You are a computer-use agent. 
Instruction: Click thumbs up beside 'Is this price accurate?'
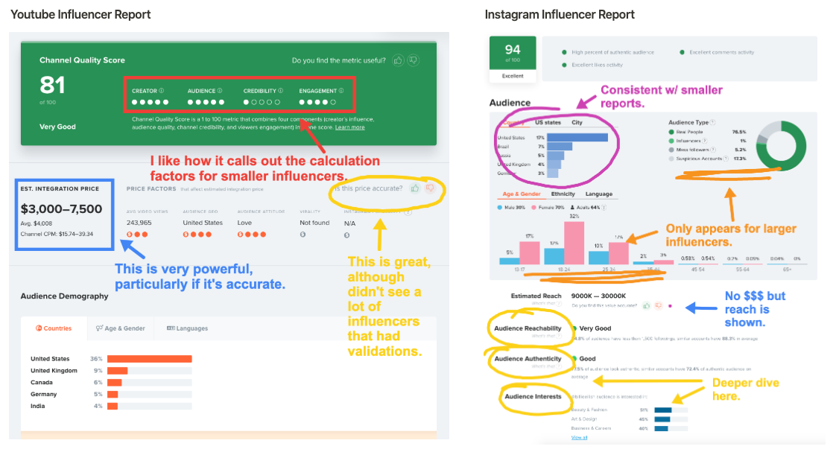pos(415,188)
